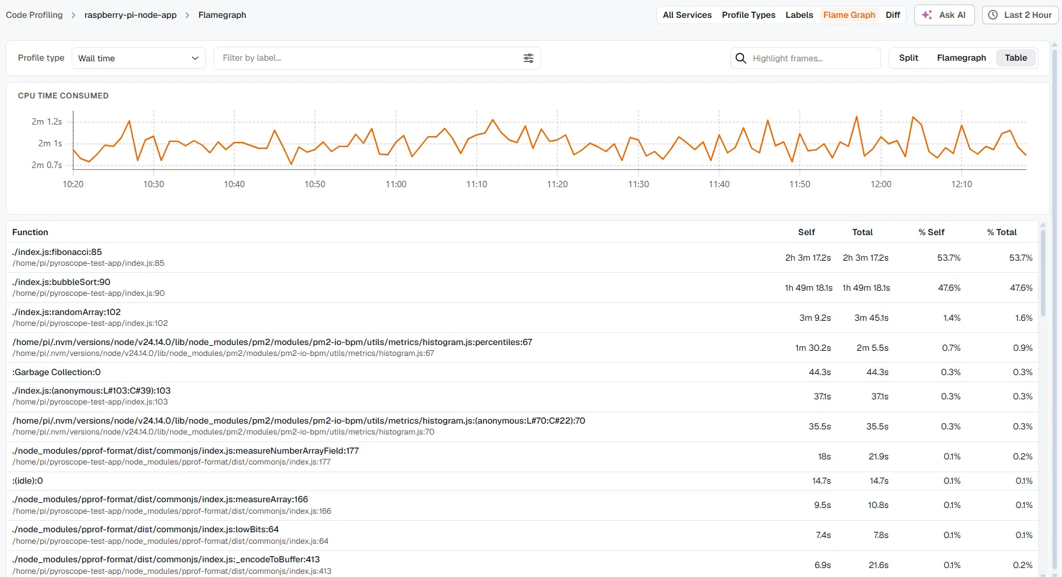The image size is (1062, 577).
Task: Click the magnifier icon in Highlight frames
Action: pyautogui.click(x=741, y=58)
